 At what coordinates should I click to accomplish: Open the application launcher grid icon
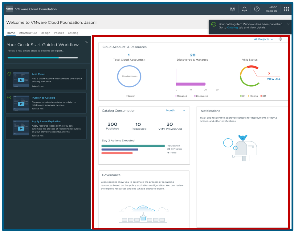(x=286, y=9)
